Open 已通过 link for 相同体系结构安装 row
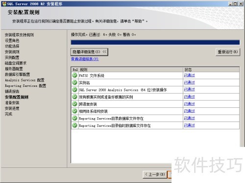Screen dimensions: 245x183 coord(189,111)
